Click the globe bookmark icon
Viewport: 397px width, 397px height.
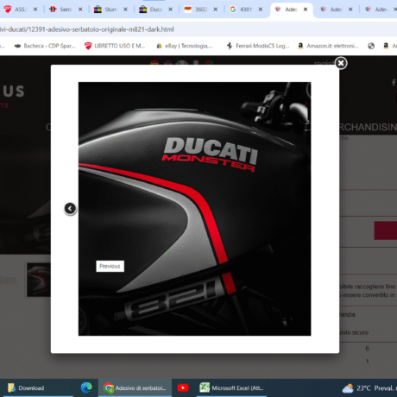click(x=371, y=46)
